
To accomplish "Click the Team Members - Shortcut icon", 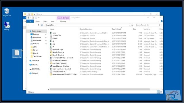I will tap(51, 69).
